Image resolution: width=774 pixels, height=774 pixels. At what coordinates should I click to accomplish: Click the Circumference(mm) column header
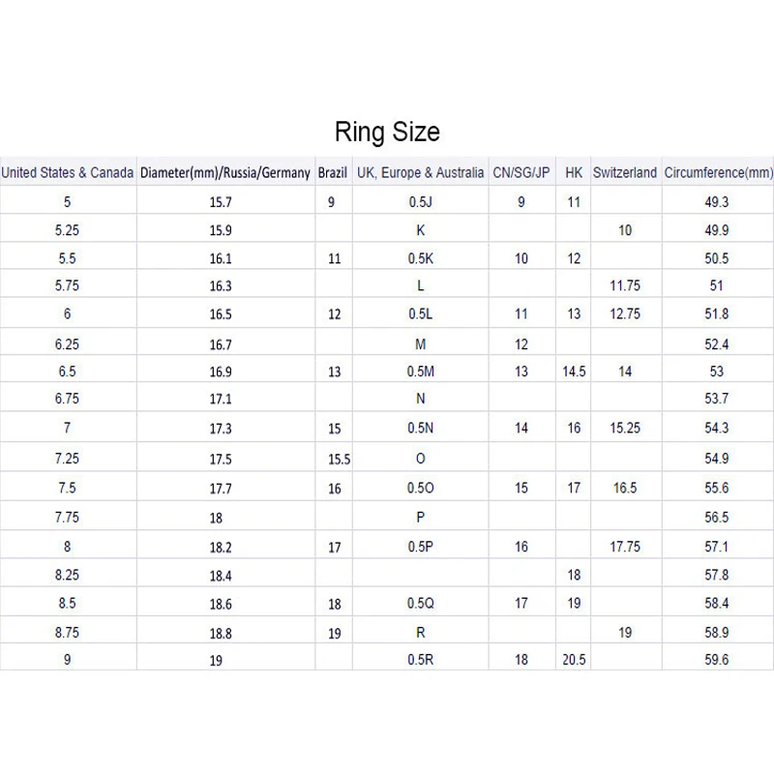pyautogui.click(x=718, y=172)
